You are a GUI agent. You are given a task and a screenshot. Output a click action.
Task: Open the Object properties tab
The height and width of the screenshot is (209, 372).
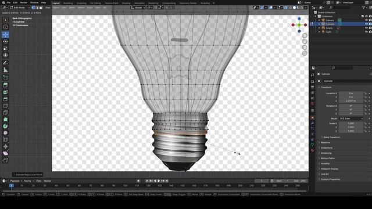tap(313, 117)
